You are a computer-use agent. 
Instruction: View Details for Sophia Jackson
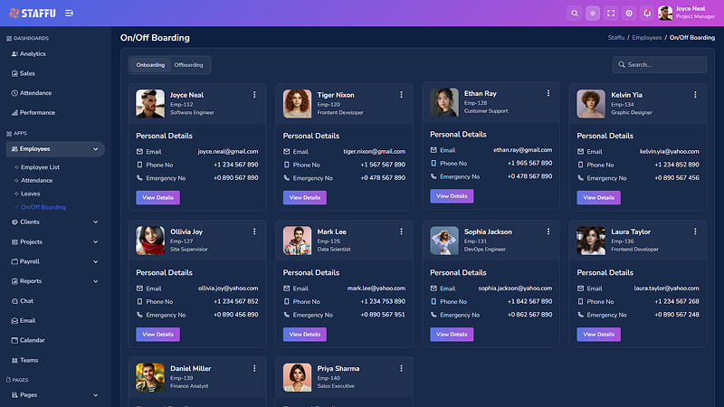point(452,335)
